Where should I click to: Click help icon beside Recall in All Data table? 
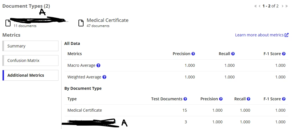click(x=233, y=54)
